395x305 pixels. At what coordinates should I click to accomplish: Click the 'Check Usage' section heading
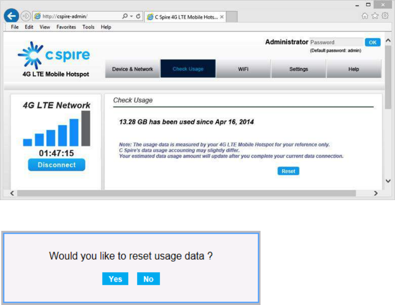click(x=133, y=100)
